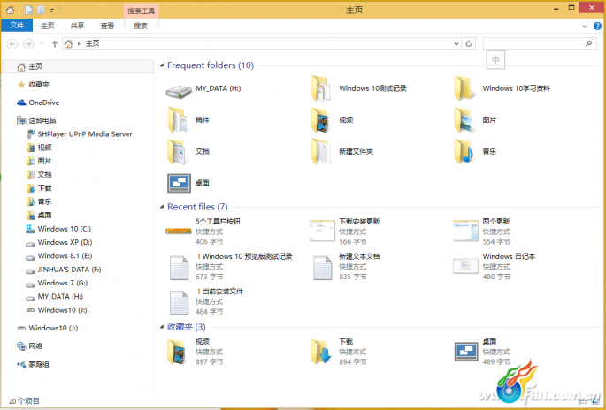This screenshot has width=606, height=410.
Task: Select the Windows 日记本 recent file
Action: tap(494, 266)
